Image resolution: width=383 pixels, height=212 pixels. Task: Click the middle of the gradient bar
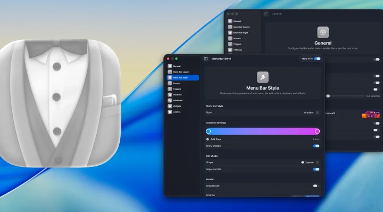click(263, 131)
